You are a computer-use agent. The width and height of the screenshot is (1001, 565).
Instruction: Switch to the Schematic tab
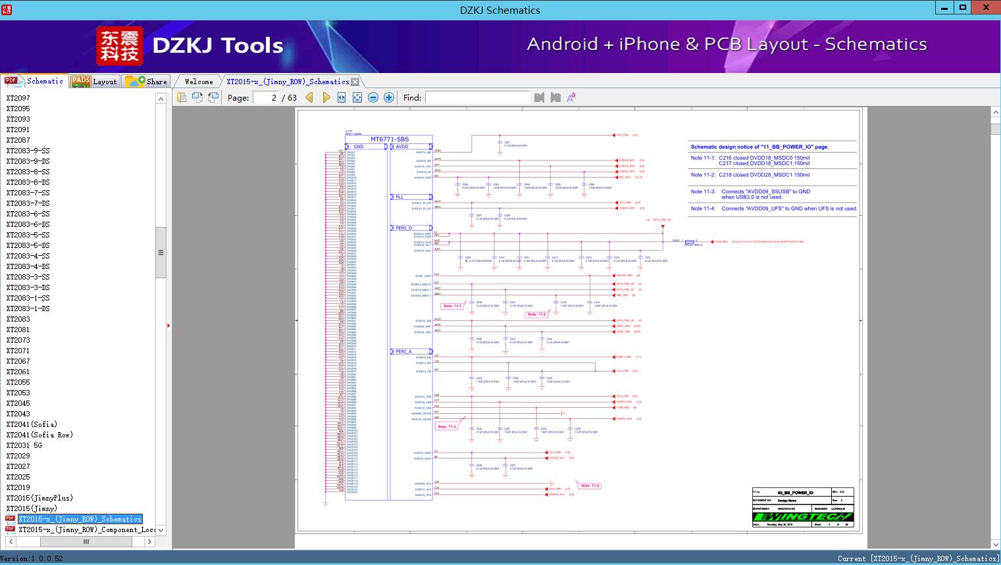click(34, 81)
